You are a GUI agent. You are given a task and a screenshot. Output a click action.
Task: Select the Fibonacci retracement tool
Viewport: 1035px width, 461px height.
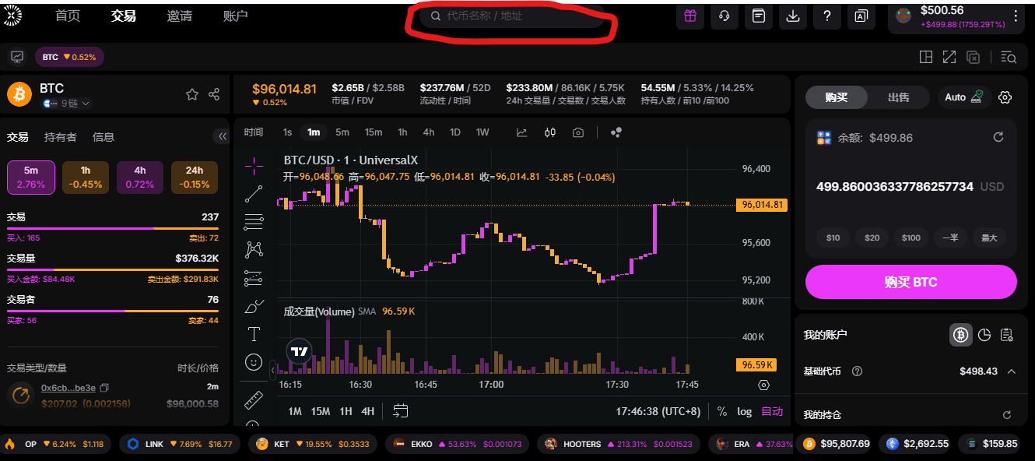point(254,222)
